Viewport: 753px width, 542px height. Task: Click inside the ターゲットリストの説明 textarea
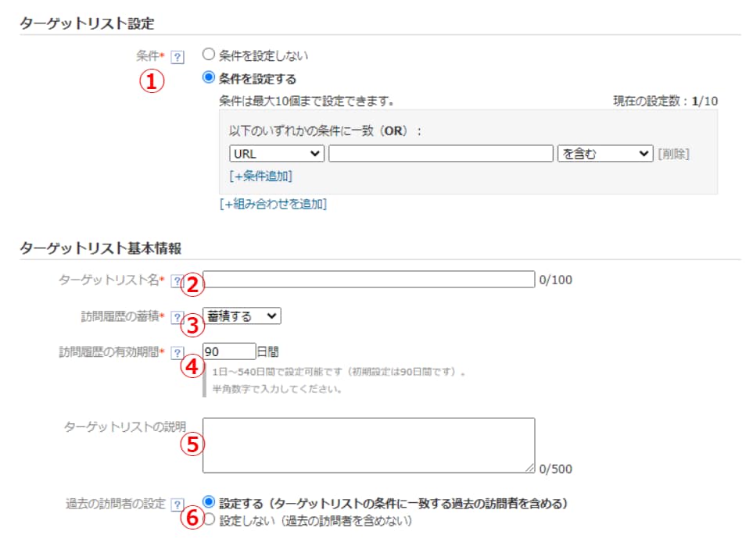coord(368,445)
